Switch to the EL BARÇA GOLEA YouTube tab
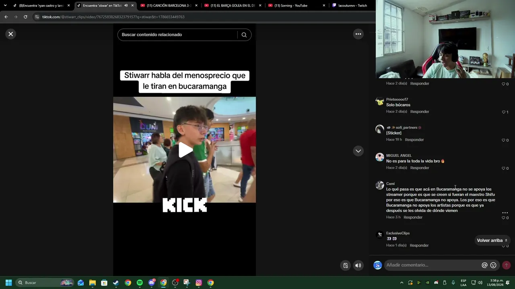515x289 pixels. [233, 6]
